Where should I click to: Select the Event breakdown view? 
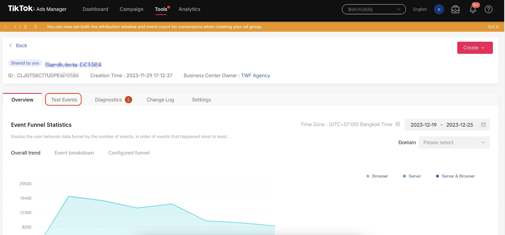point(74,153)
